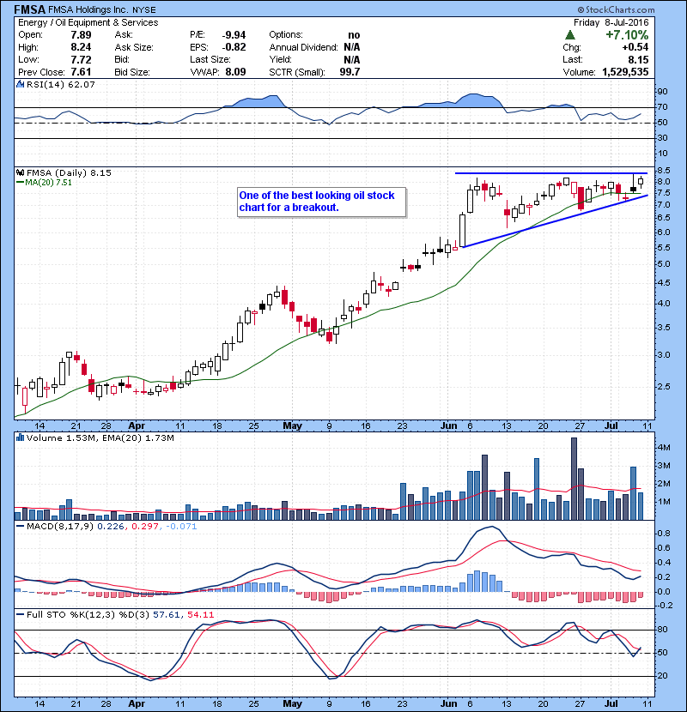Screen dimensions: 687x712
Task: Click the tallest volume bar in late June
Action: pos(574,479)
